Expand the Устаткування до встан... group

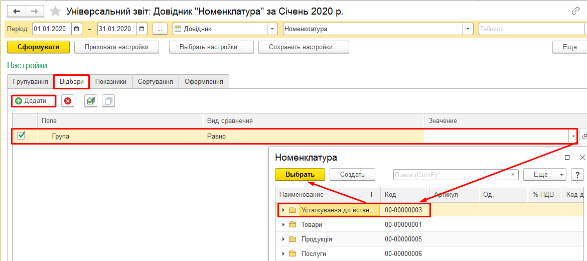coord(283,210)
